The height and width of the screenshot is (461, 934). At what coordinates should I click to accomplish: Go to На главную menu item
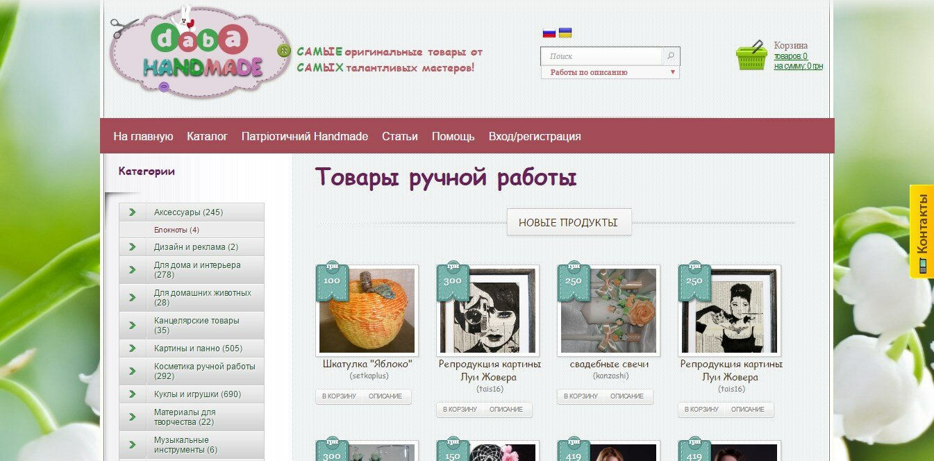click(x=143, y=136)
